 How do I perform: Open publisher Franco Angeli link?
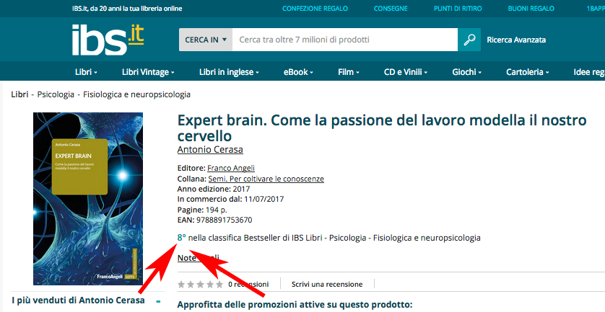click(x=231, y=169)
